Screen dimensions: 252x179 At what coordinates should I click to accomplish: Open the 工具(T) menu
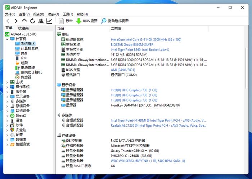[x=68, y=14]
